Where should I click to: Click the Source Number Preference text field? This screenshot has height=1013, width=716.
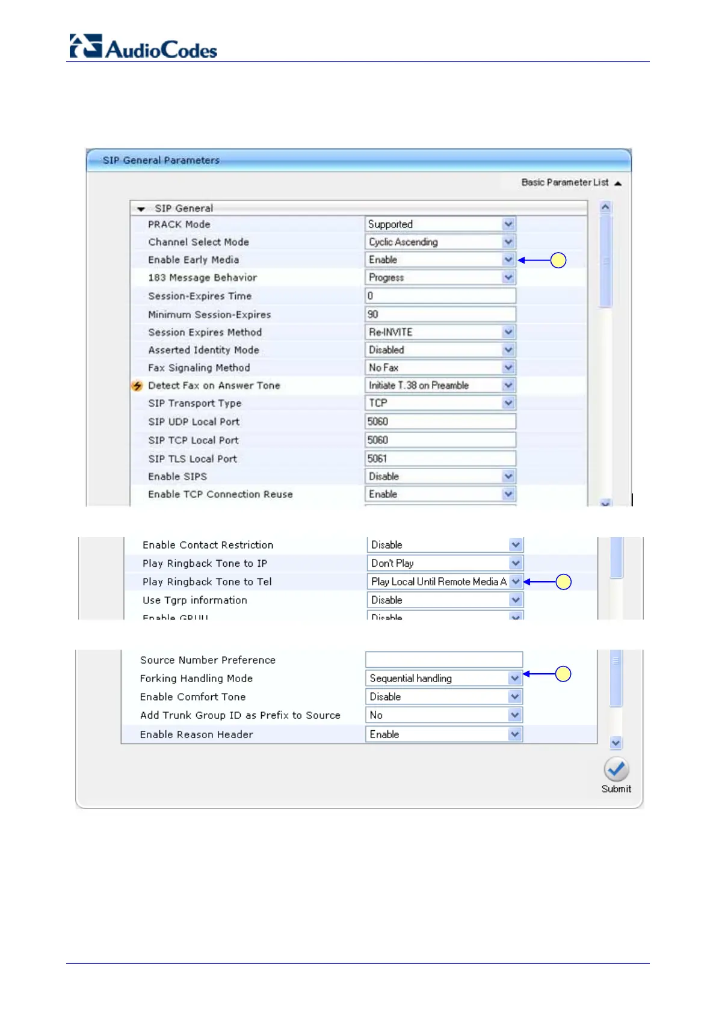click(443, 660)
